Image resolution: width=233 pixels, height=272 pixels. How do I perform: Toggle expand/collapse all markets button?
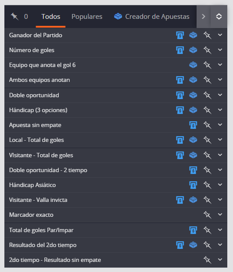tap(219, 17)
